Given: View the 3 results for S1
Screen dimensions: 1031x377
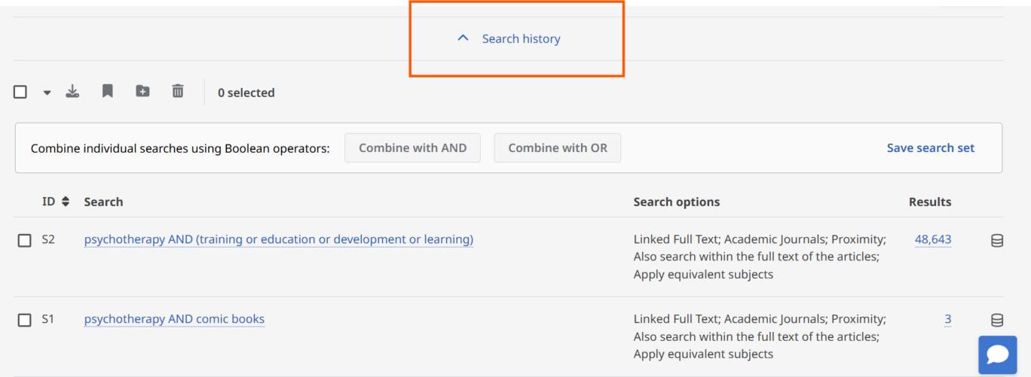Looking at the screenshot, I should click(948, 319).
